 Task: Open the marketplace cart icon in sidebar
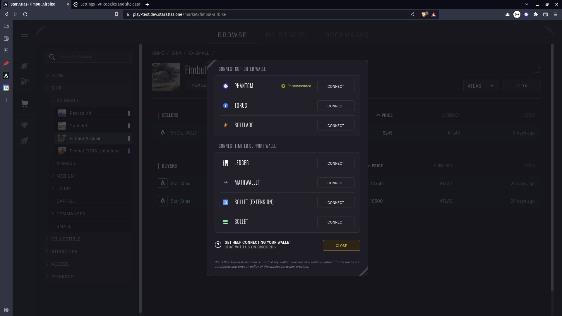pos(25,104)
